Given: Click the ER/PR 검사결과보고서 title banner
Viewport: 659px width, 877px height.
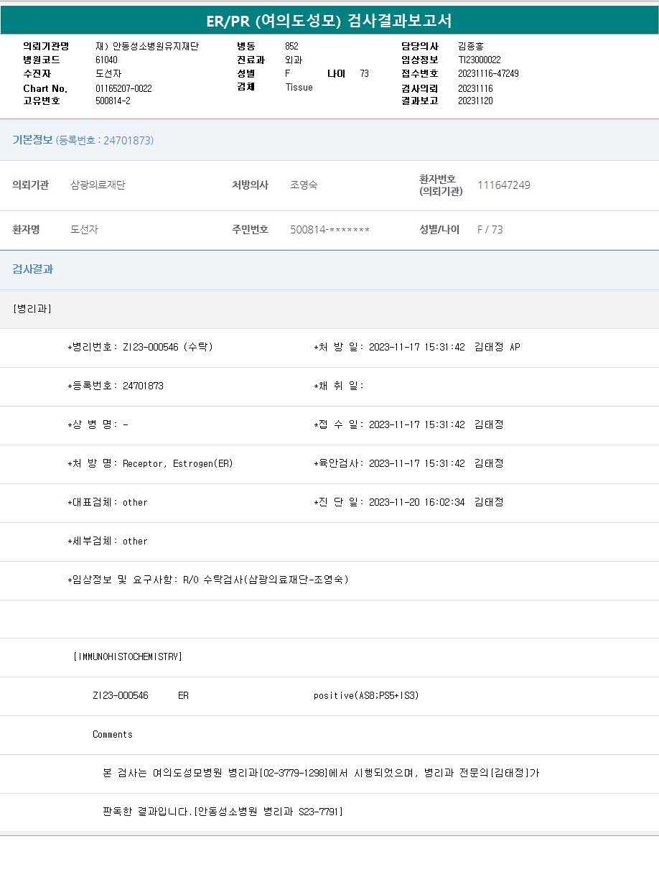Looking at the screenshot, I should click(329, 20).
